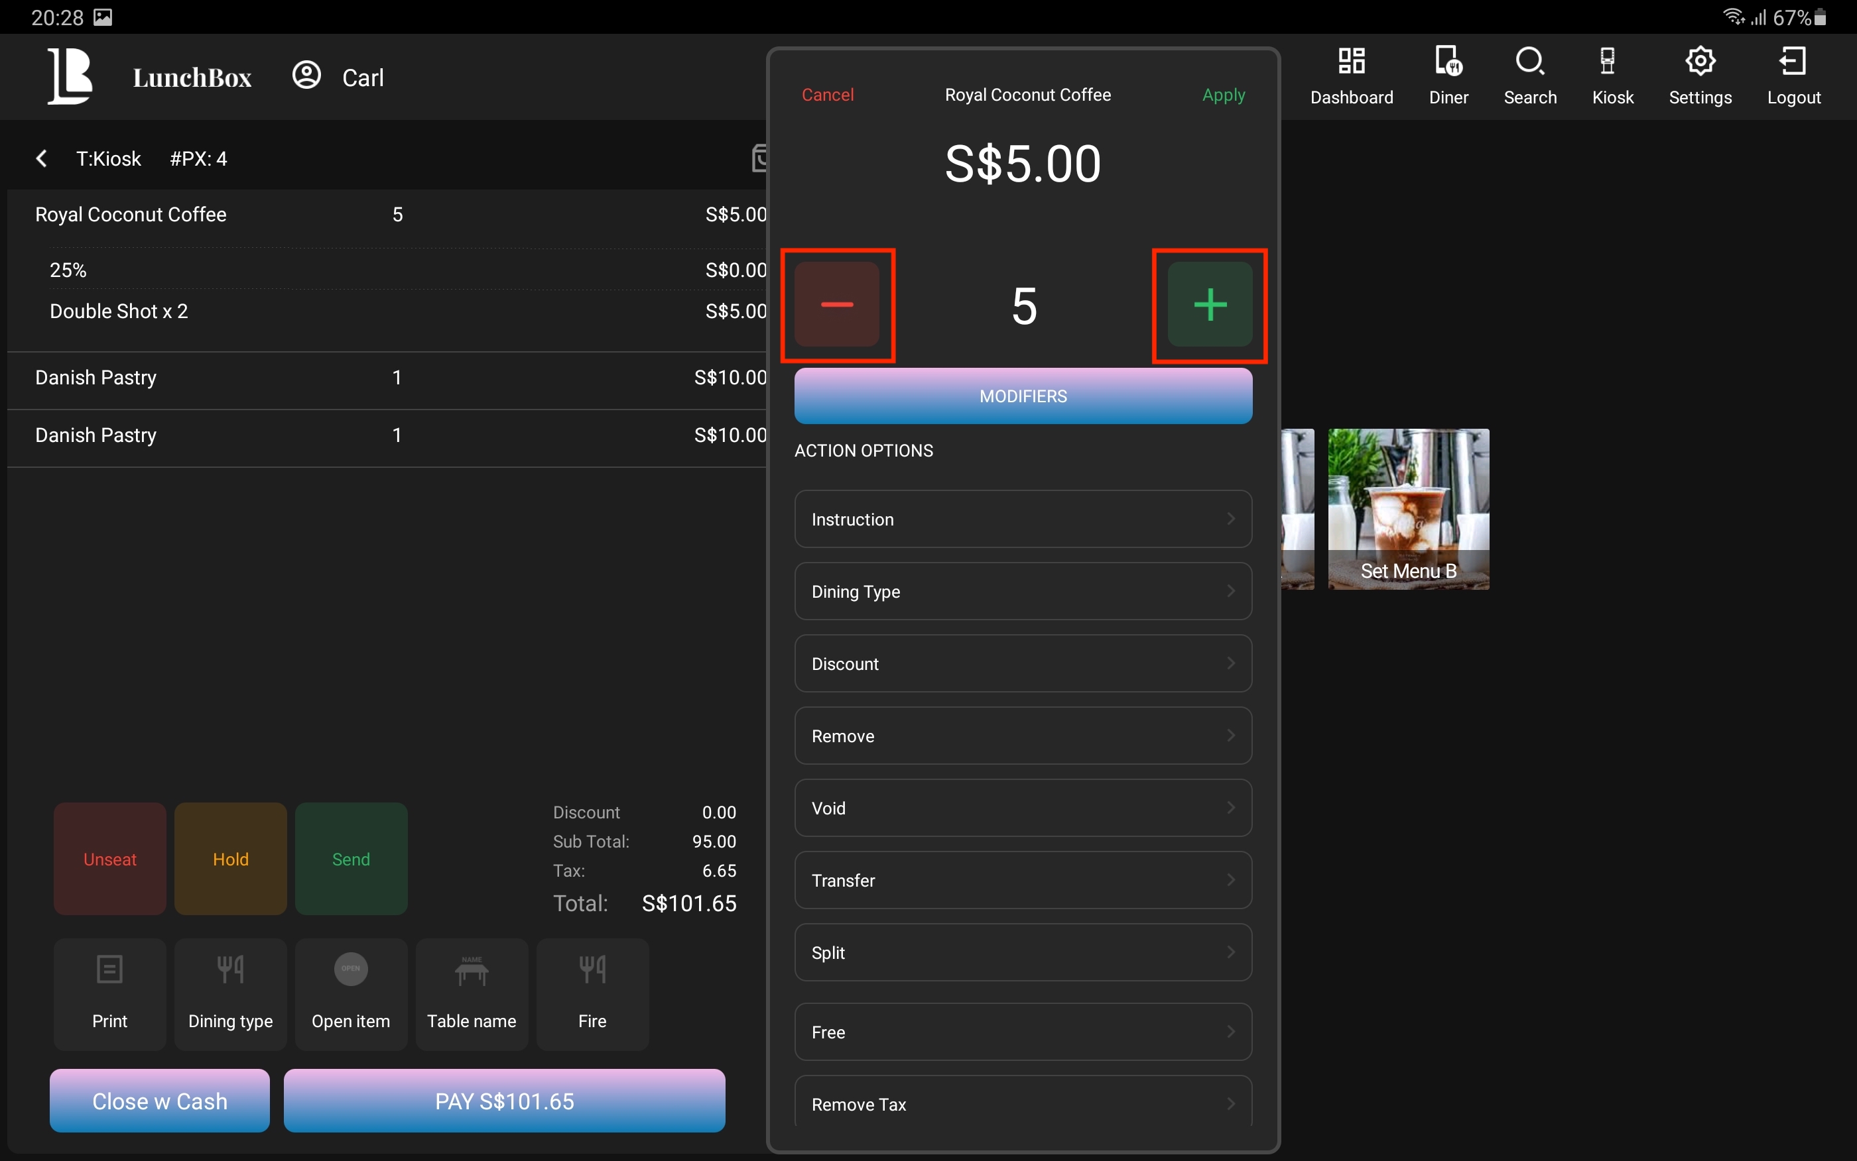Viewport: 1857px width, 1161px height.
Task: Select the Transfer action option
Action: coord(1023,880)
